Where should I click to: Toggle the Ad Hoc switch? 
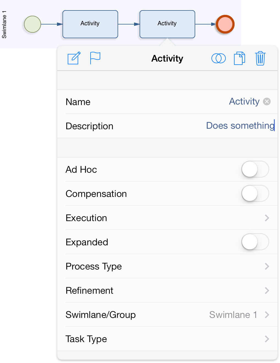pos(255,169)
